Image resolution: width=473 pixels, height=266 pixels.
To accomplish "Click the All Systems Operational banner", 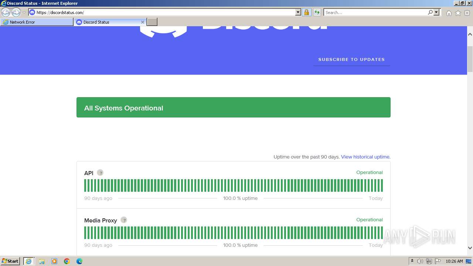I will click(234, 108).
